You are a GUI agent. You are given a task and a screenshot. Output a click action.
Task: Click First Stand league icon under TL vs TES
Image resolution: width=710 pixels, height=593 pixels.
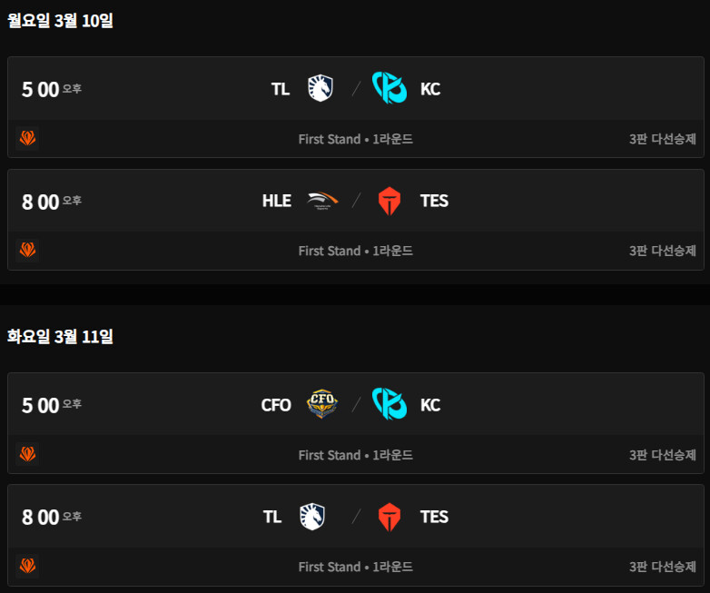(28, 566)
